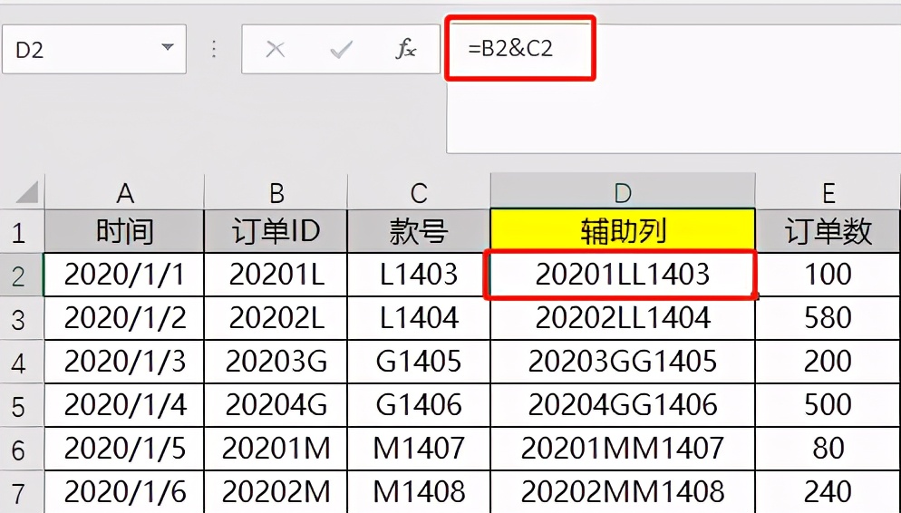Open the Insert Function fx dialog
Screen dimensions: 901x513
406,50
